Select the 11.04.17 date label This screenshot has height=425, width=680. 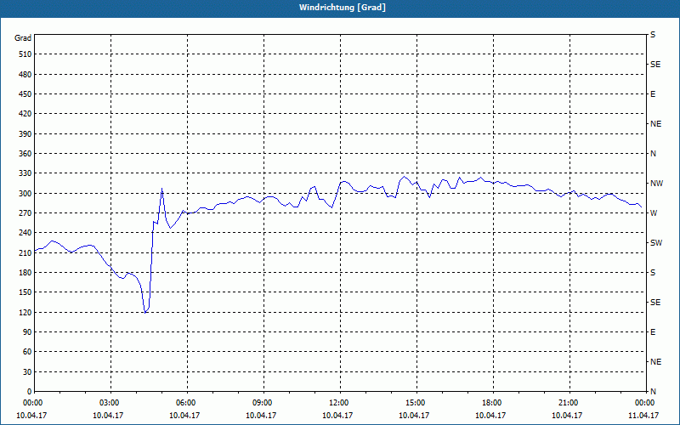(643, 416)
